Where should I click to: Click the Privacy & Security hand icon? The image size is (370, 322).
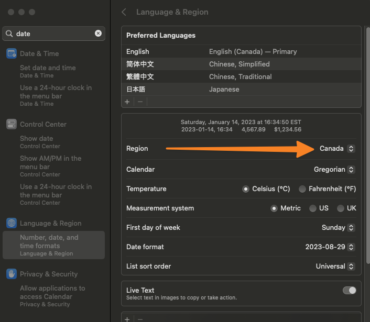click(12, 274)
